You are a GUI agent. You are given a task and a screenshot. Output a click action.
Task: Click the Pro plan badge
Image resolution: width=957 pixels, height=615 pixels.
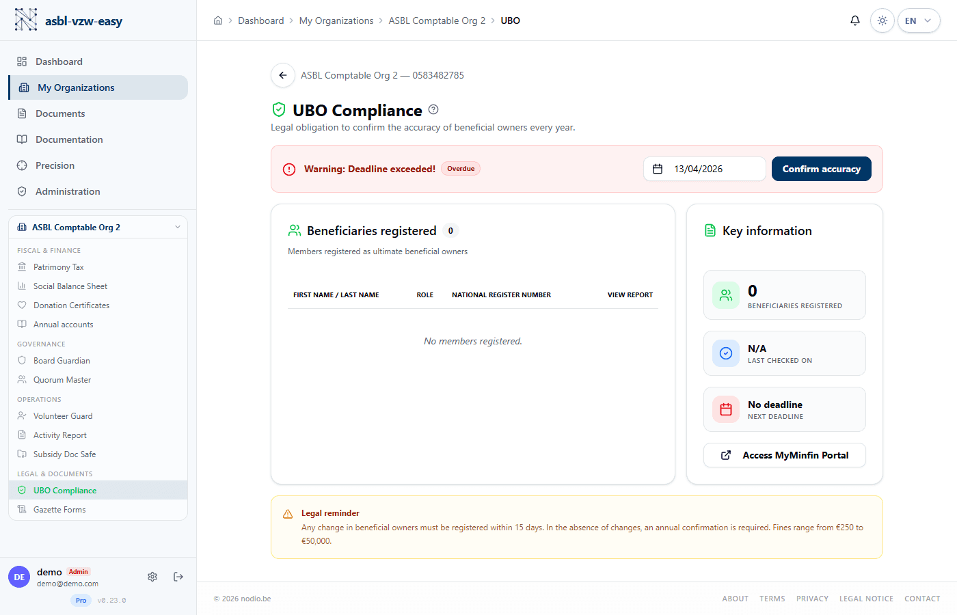click(x=81, y=600)
